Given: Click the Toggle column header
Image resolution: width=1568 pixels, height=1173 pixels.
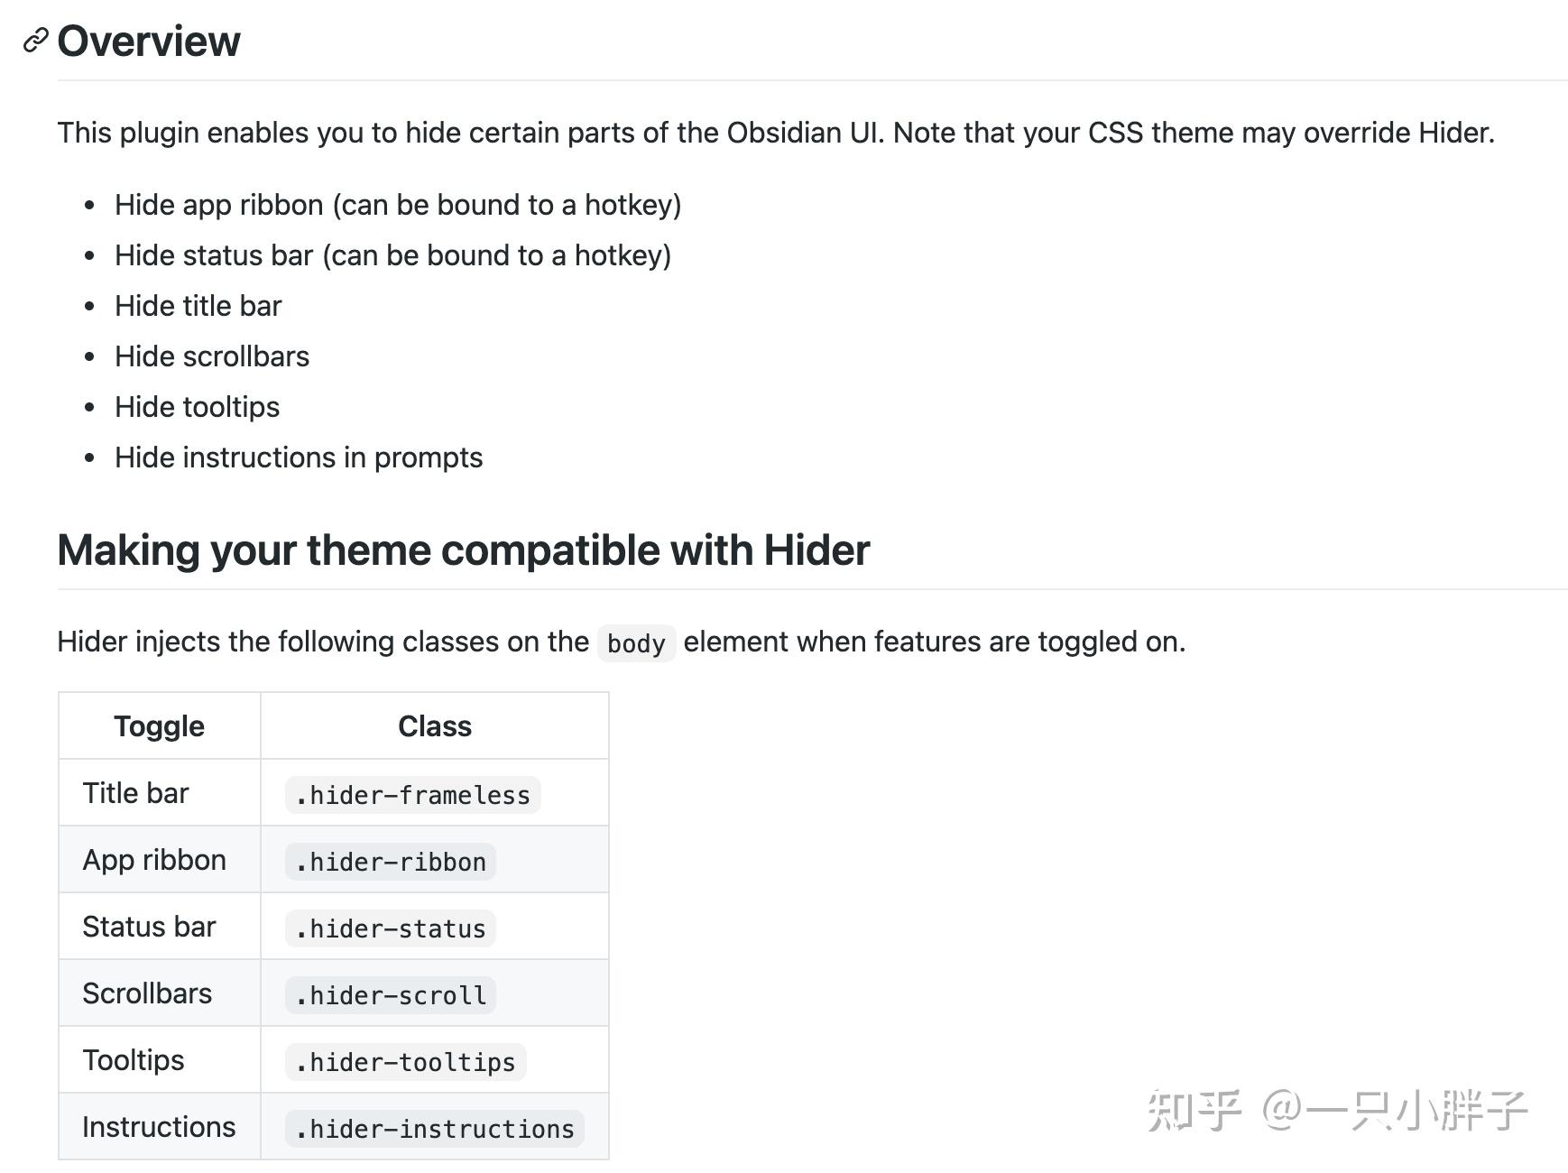Looking at the screenshot, I should tap(159, 726).
